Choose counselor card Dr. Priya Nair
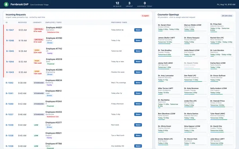The height and width of the screenshot is (149, 239). 221,27
